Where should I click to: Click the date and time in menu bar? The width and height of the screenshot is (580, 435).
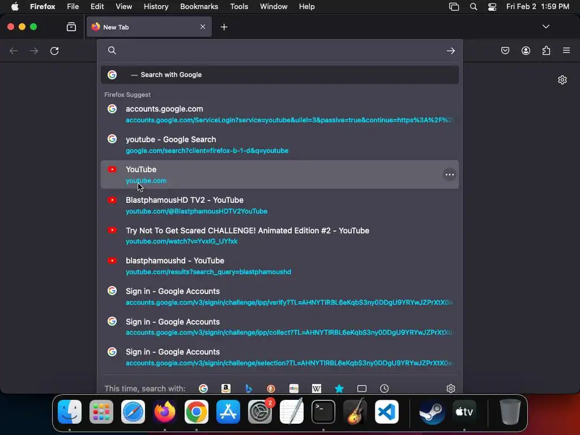coord(538,7)
